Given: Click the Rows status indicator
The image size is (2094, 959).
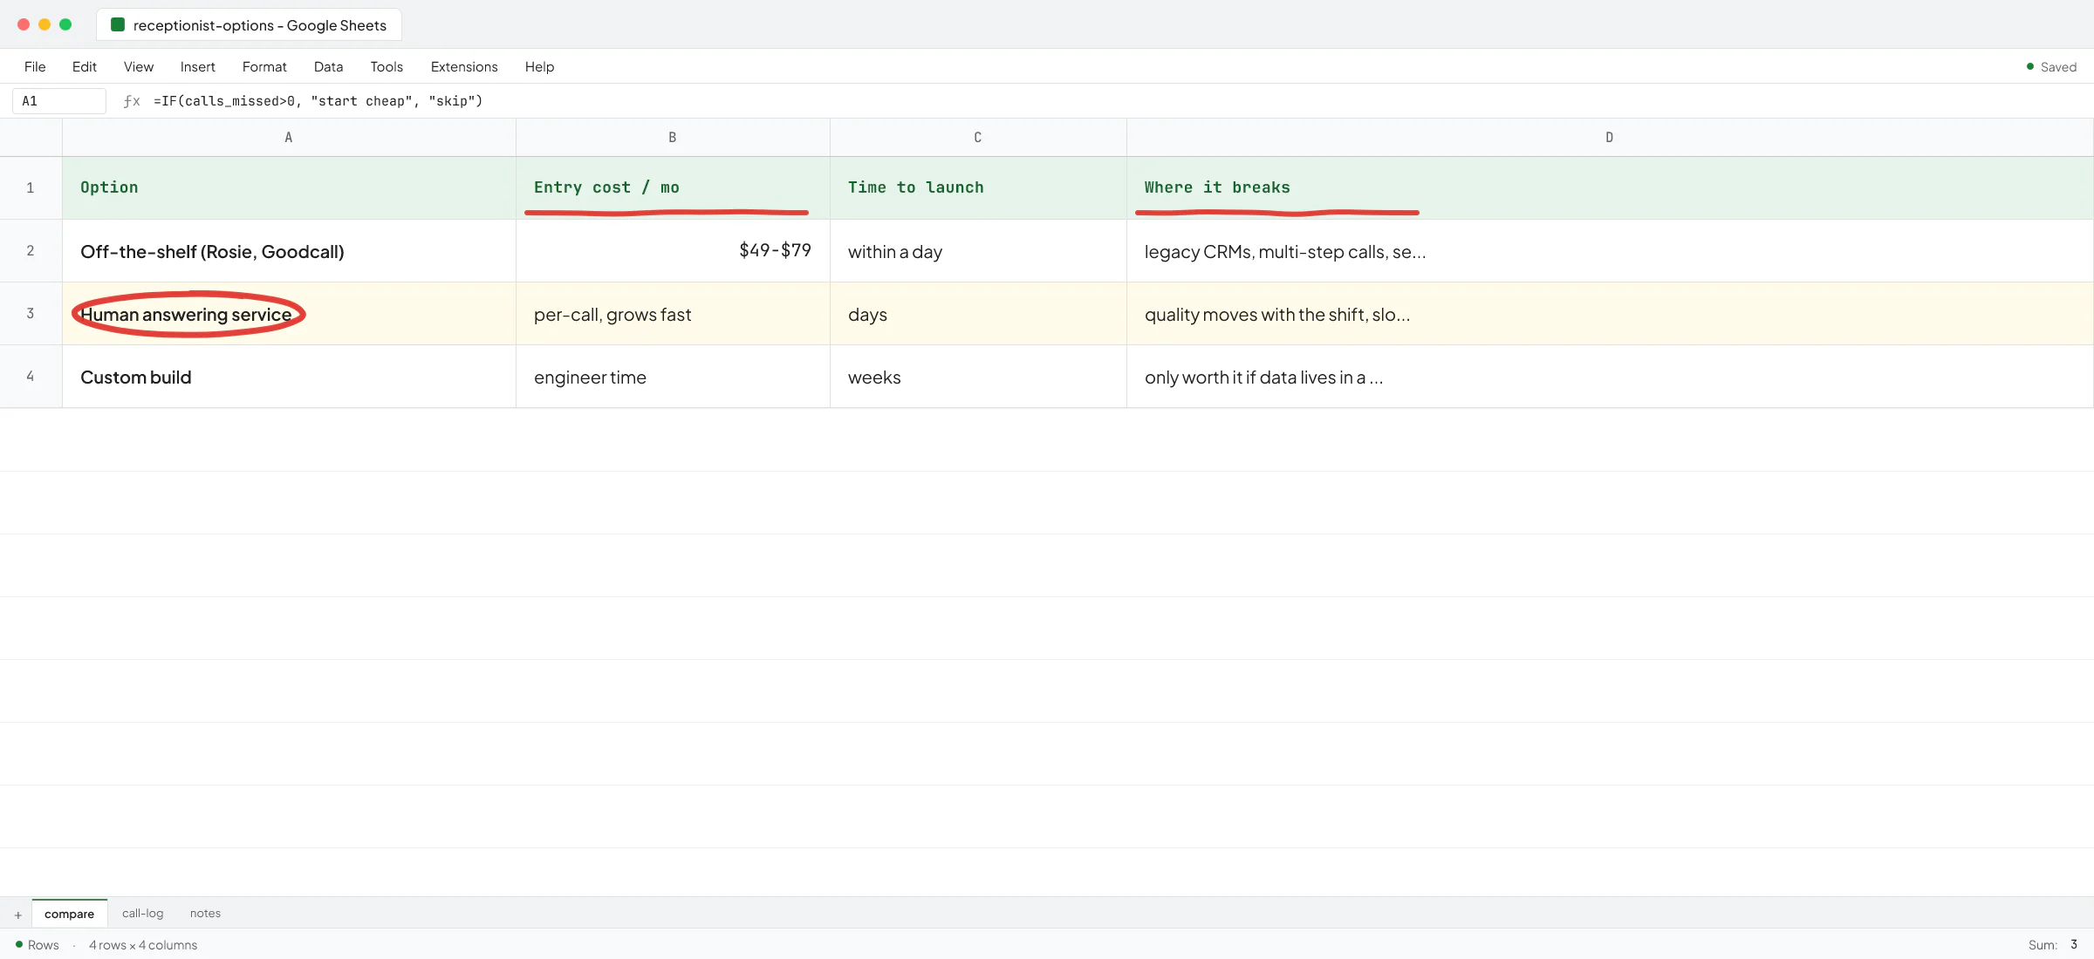Looking at the screenshot, I should (38, 945).
